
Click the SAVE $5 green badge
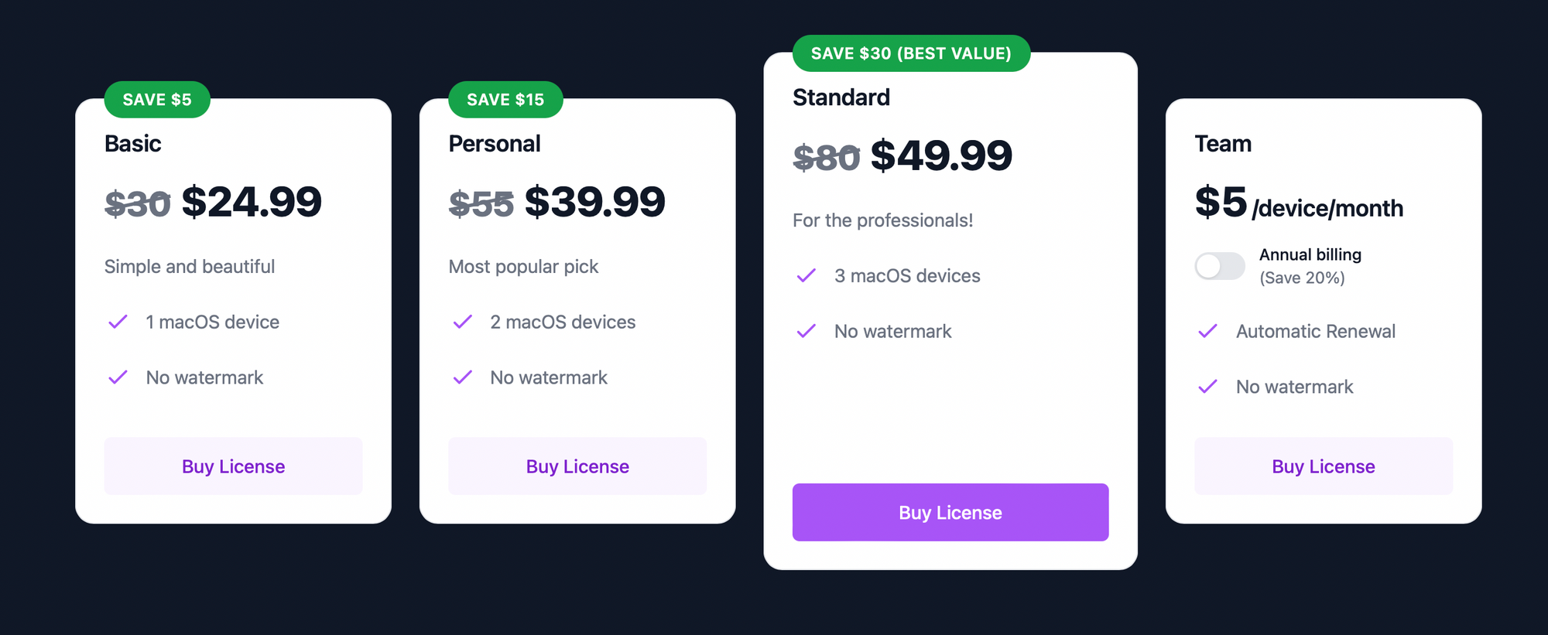157,100
